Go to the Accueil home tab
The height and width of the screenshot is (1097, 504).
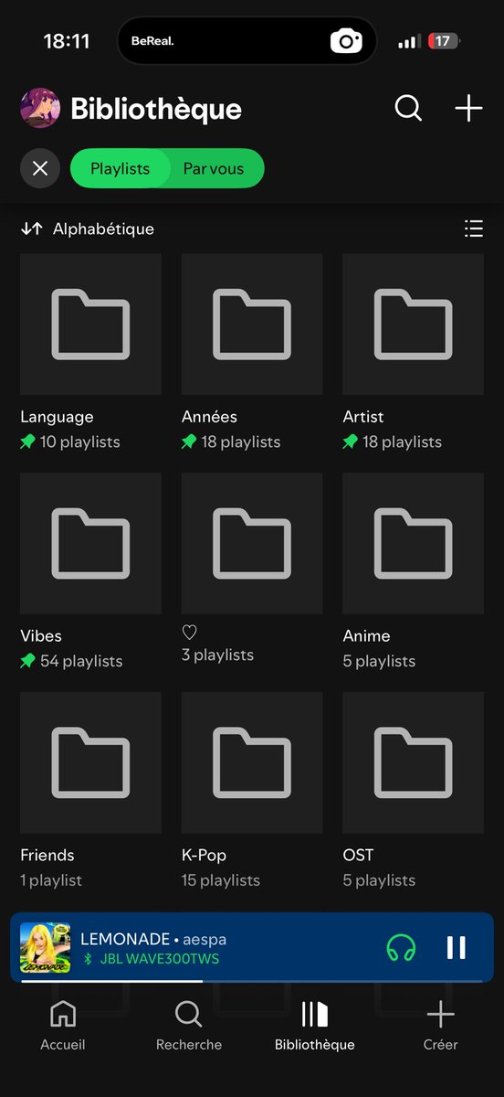63,1026
